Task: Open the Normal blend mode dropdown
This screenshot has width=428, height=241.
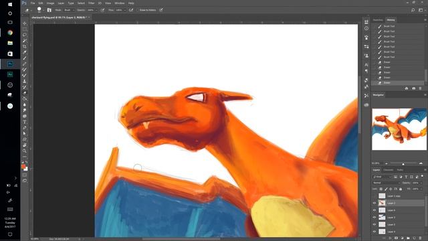Action: (x=386, y=183)
